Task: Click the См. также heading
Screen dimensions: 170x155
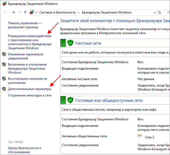Action: point(16,142)
